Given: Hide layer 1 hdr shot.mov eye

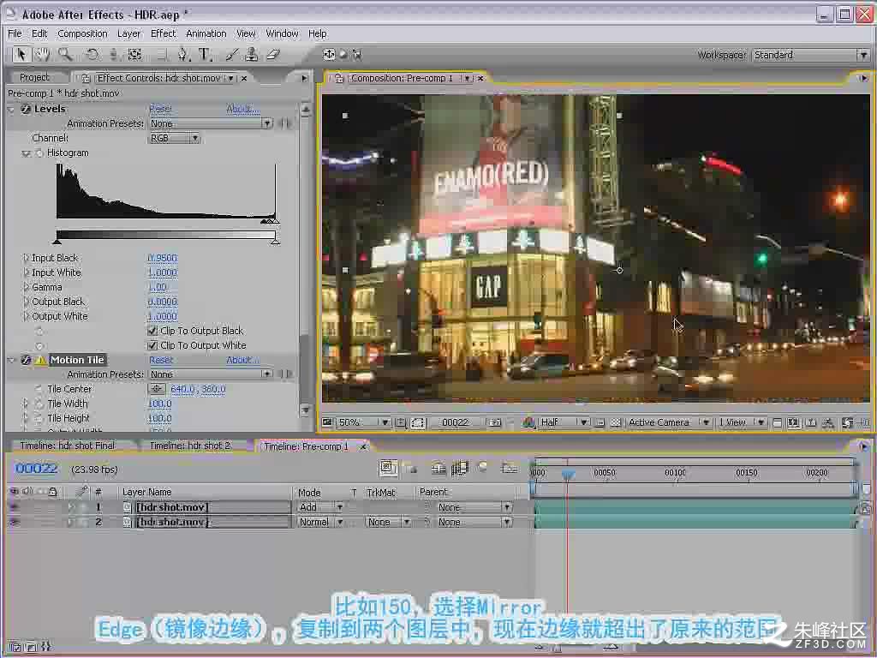Looking at the screenshot, I should click(15, 507).
